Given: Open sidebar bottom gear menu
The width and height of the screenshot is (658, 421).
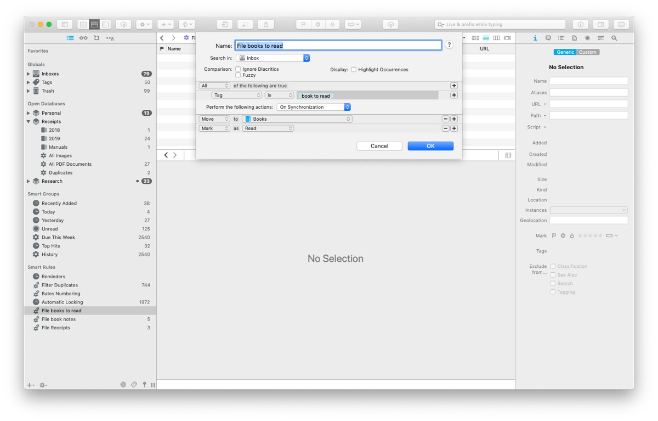Looking at the screenshot, I should coord(43,385).
